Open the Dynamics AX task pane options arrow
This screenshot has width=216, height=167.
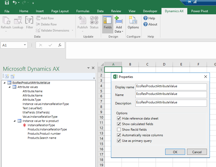(x=88, y=68)
